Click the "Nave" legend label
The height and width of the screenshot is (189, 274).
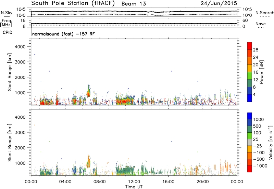261,24
